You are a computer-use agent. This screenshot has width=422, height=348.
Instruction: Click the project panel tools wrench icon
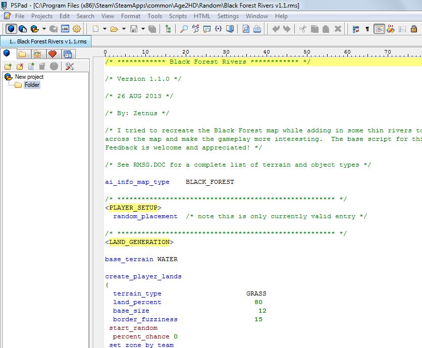(x=70, y=66)
